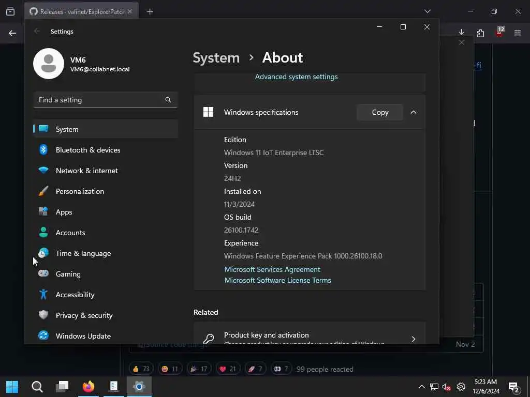The image size is (530, 397).
Task: Copy the Windows specifications
Action: click(x=380, y=112)
